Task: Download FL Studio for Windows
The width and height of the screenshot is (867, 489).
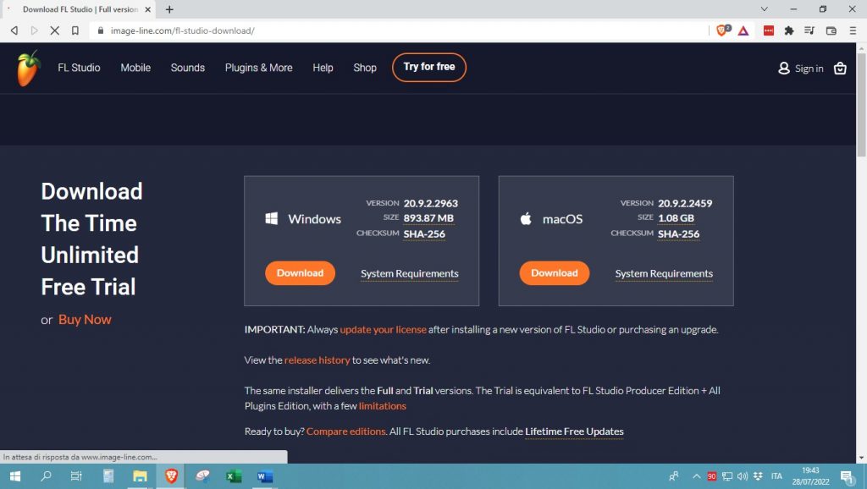Action: pos(300,273)
